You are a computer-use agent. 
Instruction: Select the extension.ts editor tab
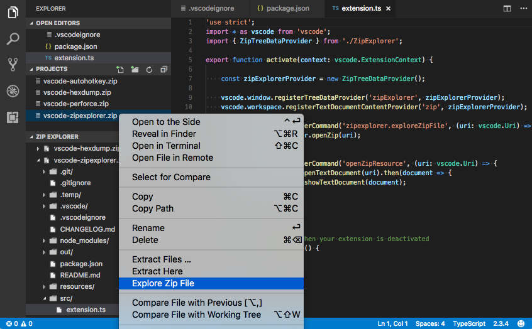(x=362, y=8)
